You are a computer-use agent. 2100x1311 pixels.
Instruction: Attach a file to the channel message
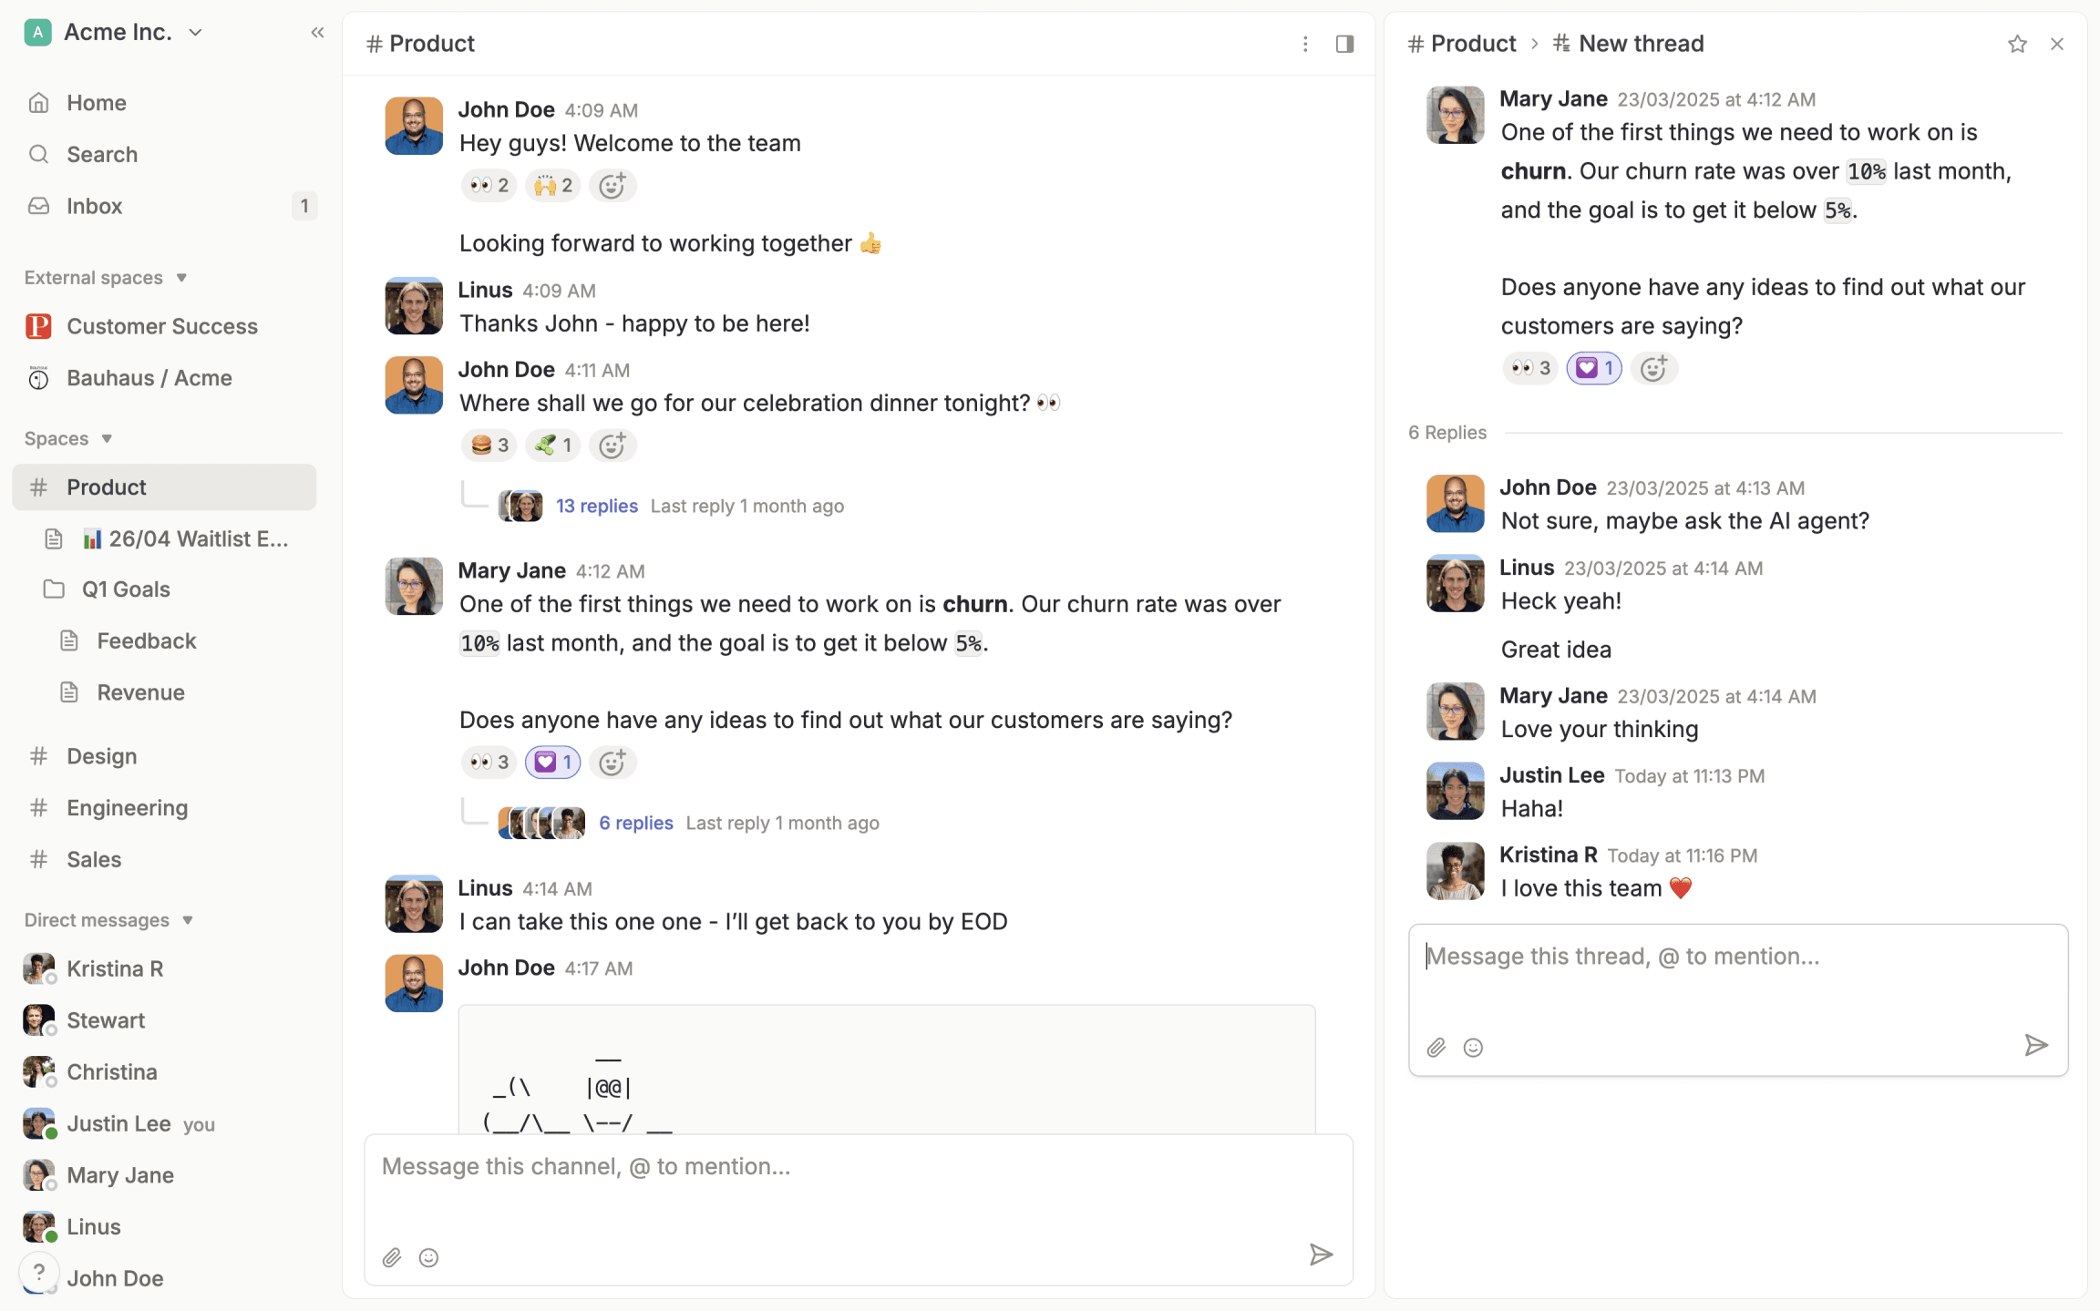coord(392,1257)
